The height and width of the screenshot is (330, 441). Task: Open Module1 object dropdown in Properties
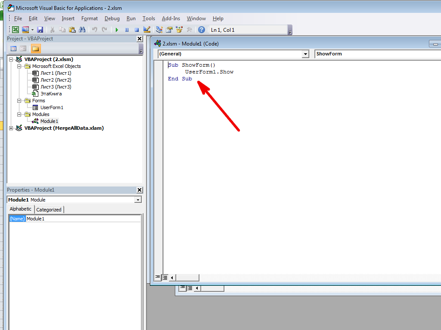(138, 200)
